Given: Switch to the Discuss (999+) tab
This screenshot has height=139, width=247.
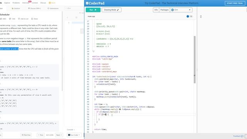Looking at the screenshot, I should pyautogui.click(x=34, y=8).
